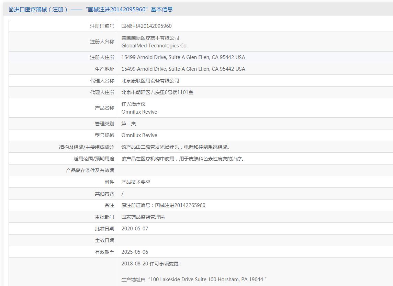Select the 注册人住所 address value
393x286 pixels.
tap(183, 57)
